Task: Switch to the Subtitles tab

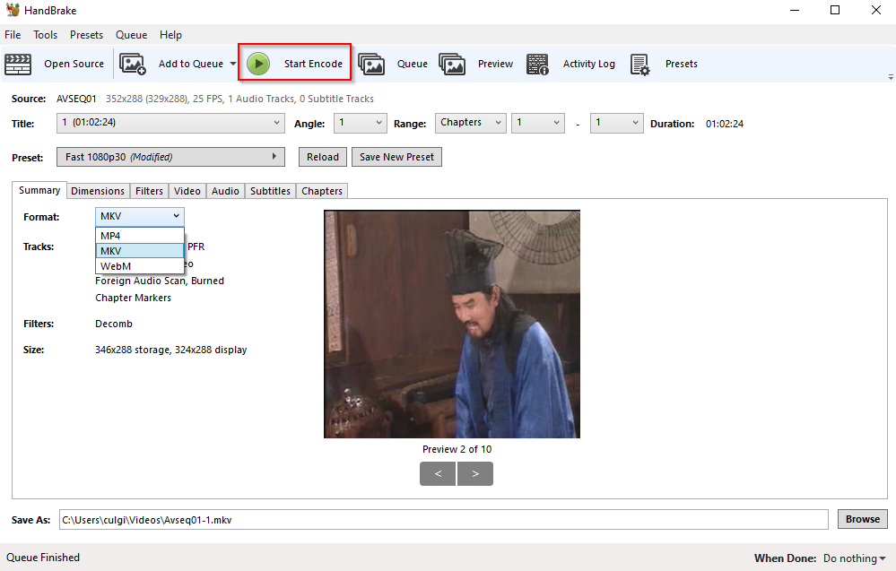Action: click(x=270, y=191)
